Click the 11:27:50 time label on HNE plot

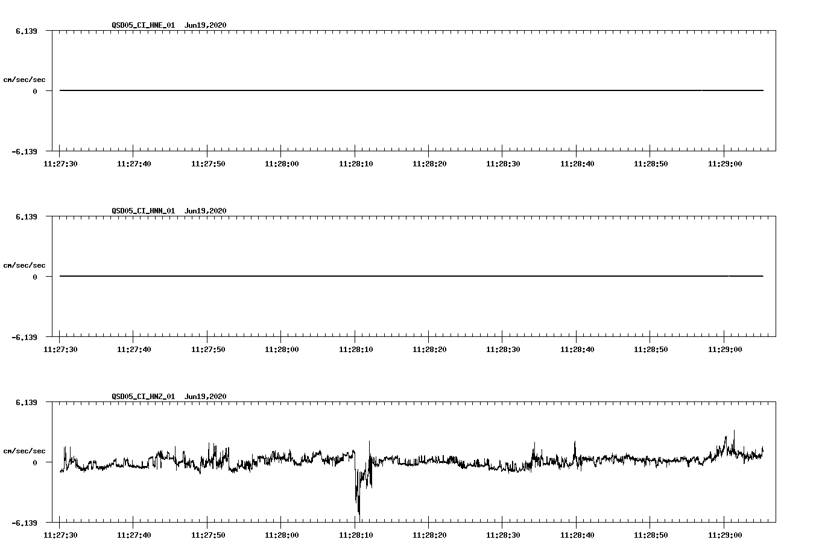208,164
